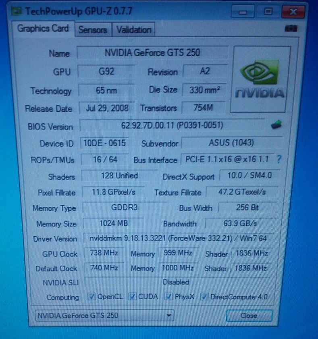Viewport: 318px width, 339px height.
Task: Click the GPU-Z title bar app icon
Action: [17, 11]
